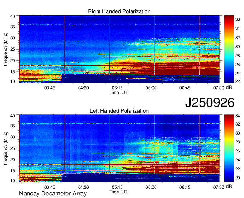Click the lower plot's dB color bar
The width and height of the screenshot is (244, 198).
click(229, 148)
